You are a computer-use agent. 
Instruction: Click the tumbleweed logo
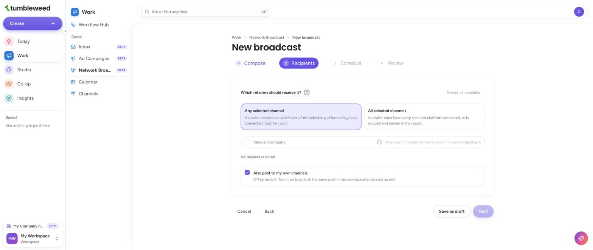[28, 8]
